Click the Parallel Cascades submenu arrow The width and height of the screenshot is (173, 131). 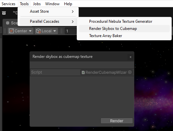point(73,21)
